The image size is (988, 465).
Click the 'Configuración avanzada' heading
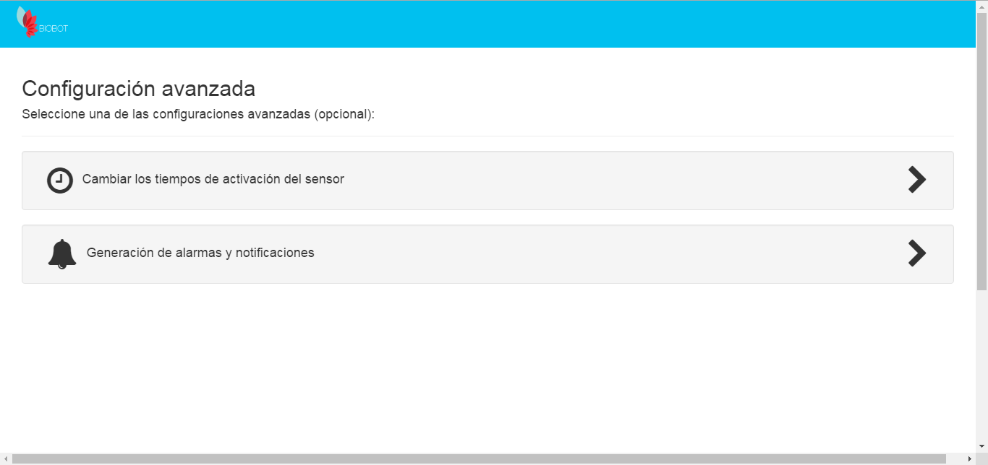(138, 89)
